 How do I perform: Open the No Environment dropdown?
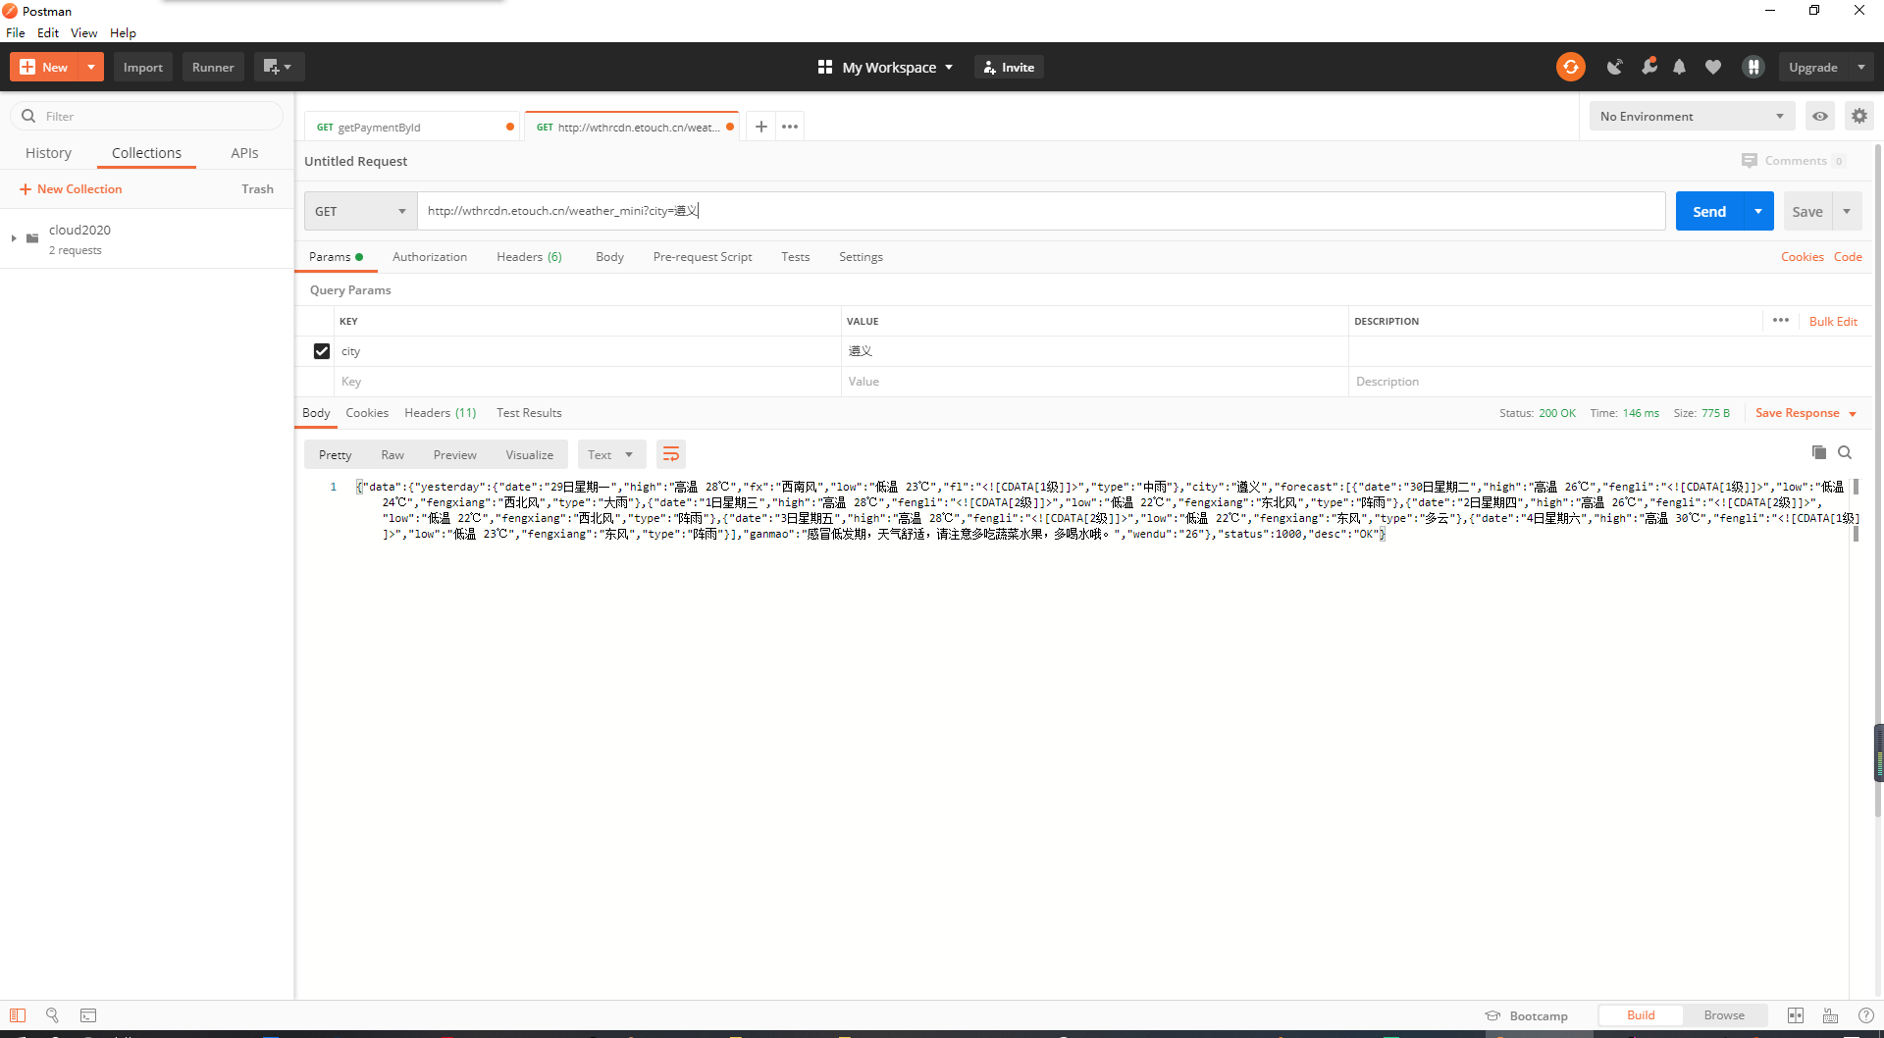1692,116
